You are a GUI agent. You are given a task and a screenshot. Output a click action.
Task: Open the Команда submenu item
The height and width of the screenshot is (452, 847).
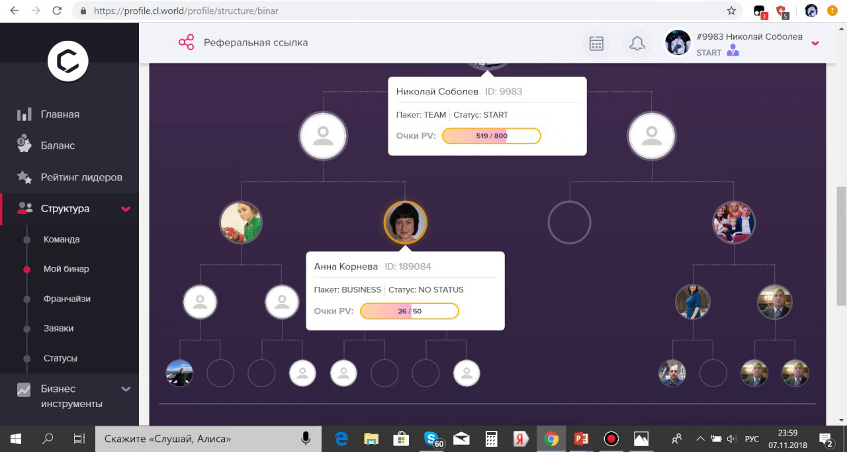coord(62,239)
